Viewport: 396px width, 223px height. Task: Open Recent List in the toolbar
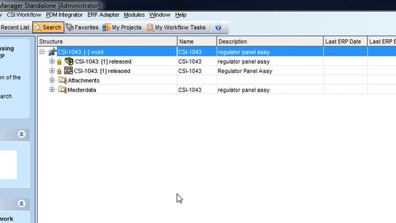(15, 27)
